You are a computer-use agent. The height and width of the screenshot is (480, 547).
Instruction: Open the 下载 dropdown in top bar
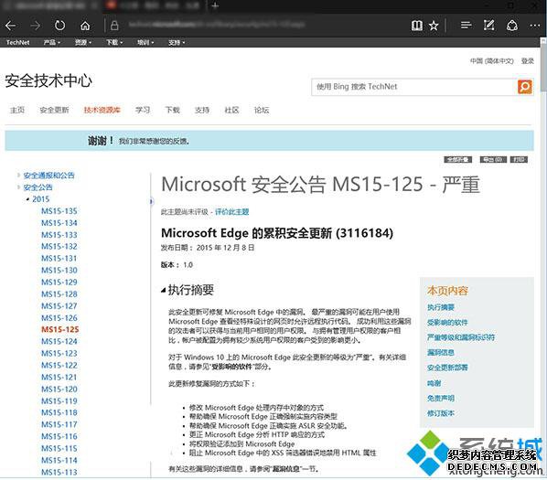(x=114, y=43)
